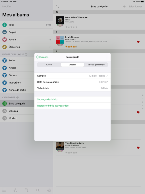Viewport: 145px width, 194px height.
Task: Toggle favorite heart on In My Dreams
Action: pos(138,42)
